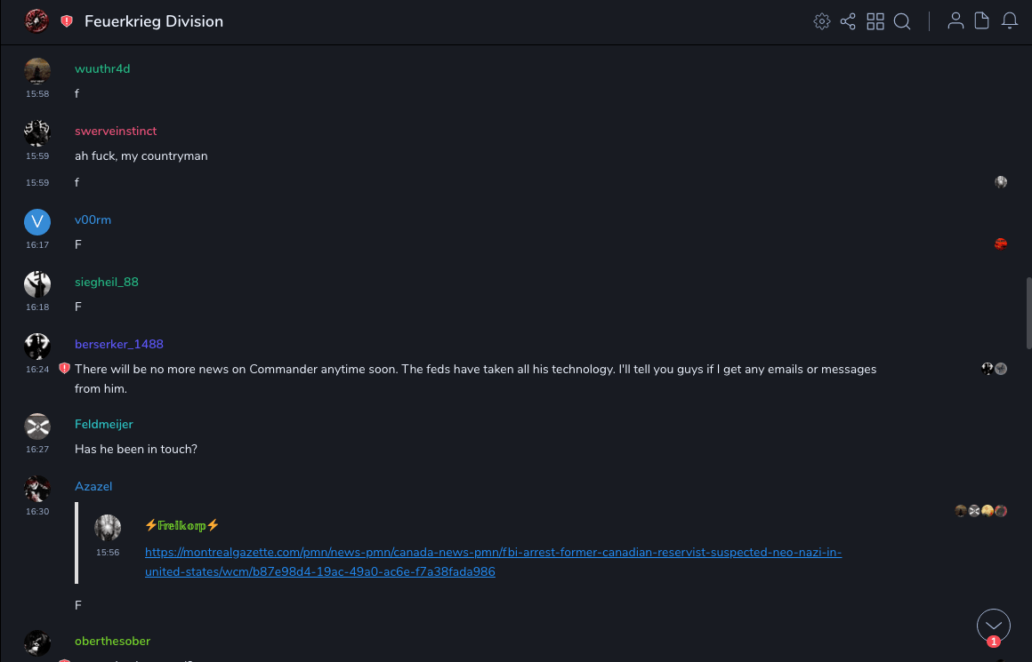1032x662 pixels.
Task: Show the members list person icon
Action: click(x=955, y=21)
